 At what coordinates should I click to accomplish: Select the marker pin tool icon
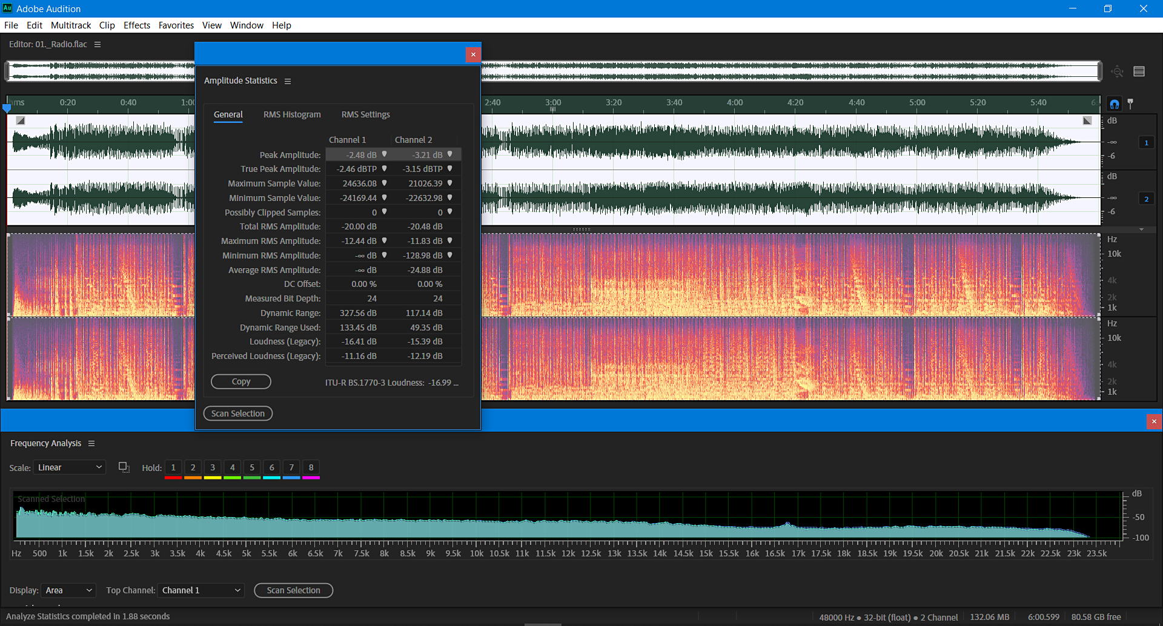1130,103
